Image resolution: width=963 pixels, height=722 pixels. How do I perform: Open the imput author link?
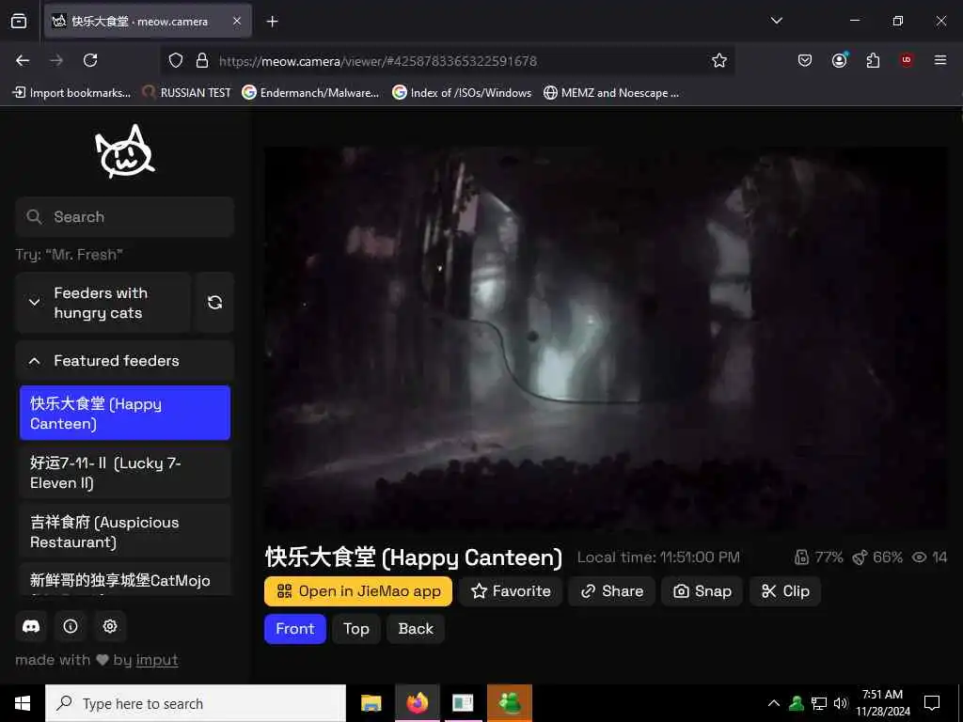click(x=157, y=660)
